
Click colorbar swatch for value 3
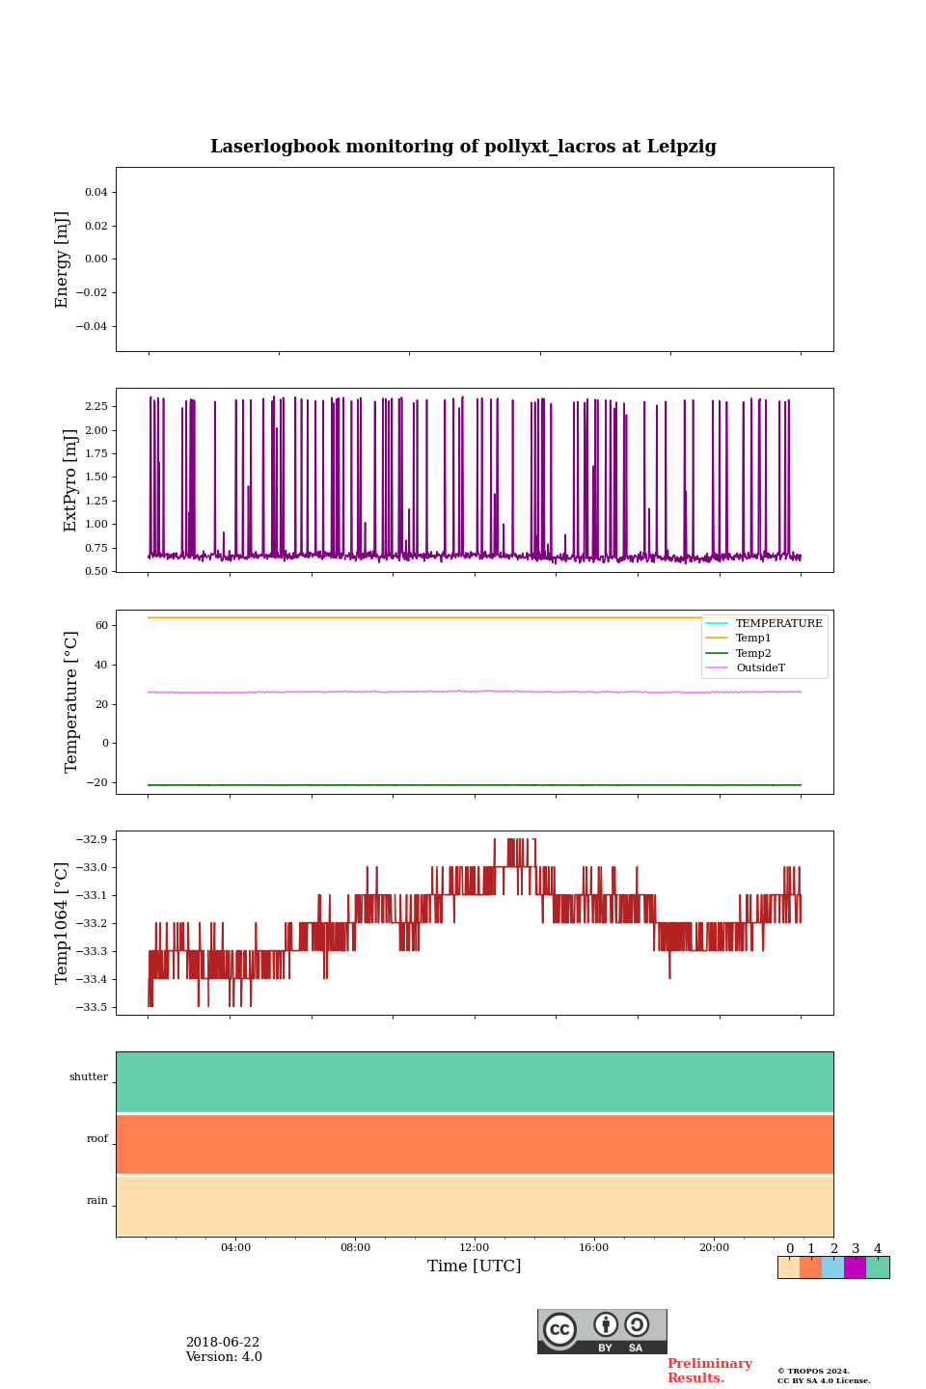point(855,1267)
